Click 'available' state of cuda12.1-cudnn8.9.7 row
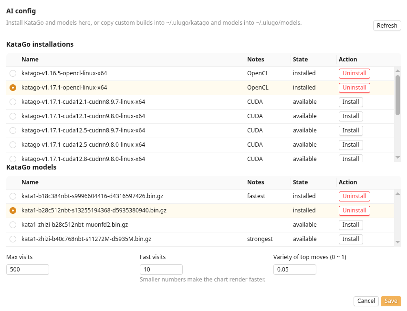This screenshot has width=407, height=311. [x=305, y=102]
